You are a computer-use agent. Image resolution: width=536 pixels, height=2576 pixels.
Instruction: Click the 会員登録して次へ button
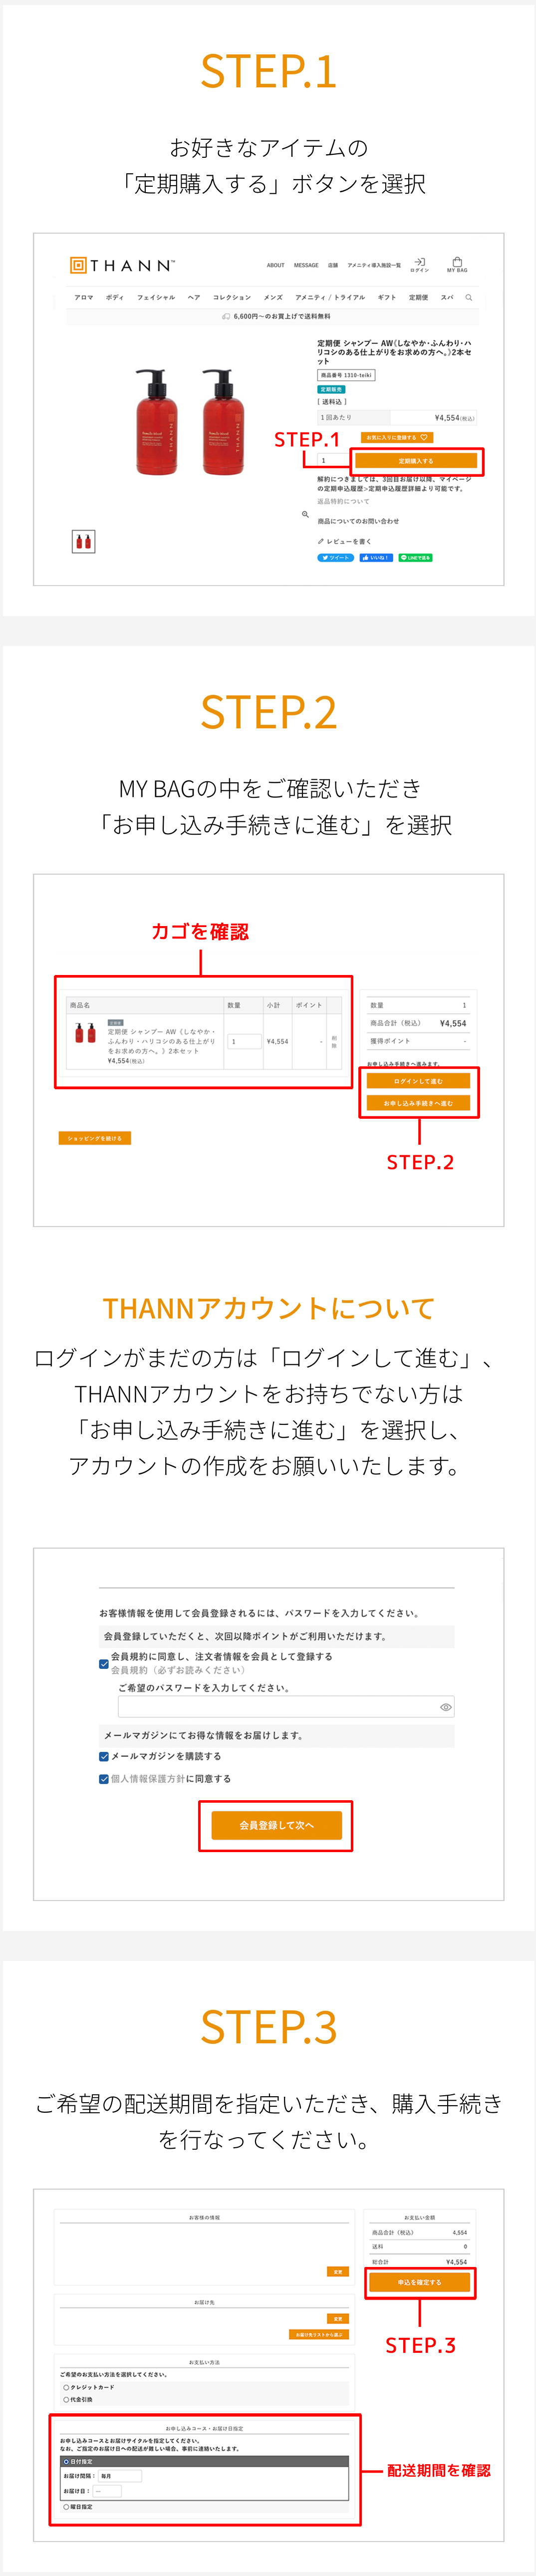pyautogui.click(x=276, y=1825)
